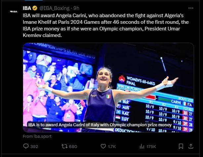
Task: Click the reply speech bubble icon
Action: tap(26, 146)
